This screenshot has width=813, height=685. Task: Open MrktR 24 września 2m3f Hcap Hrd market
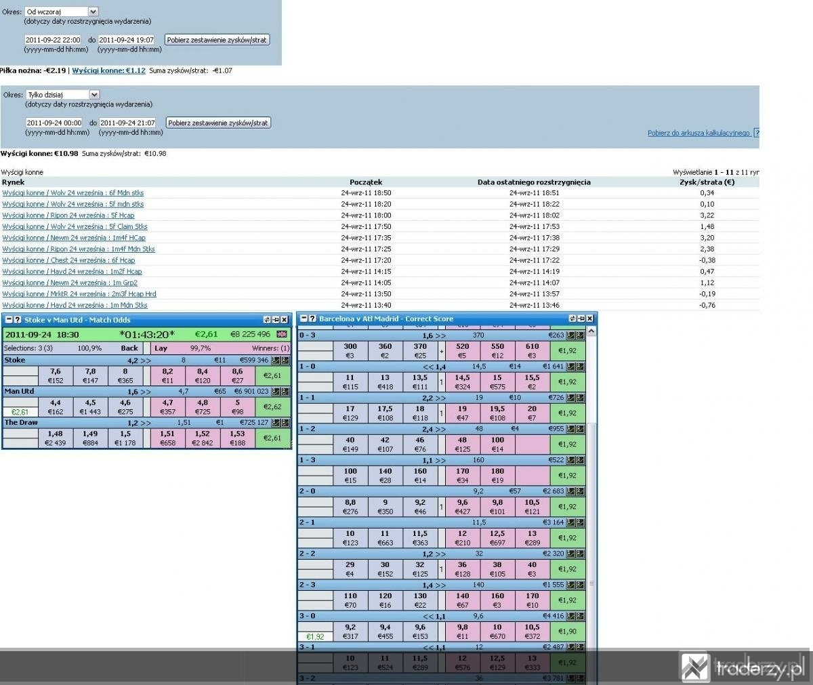[x=79, y=294]
